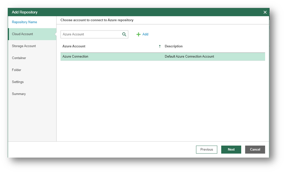The height and width of the screenshot is (173, 285).
Task: Go to the Repository Name step
Action: [24, 22]
